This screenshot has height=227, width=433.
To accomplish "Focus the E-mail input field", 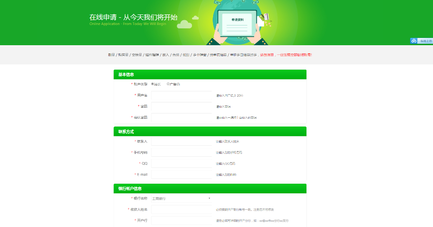I will point(181,174).
